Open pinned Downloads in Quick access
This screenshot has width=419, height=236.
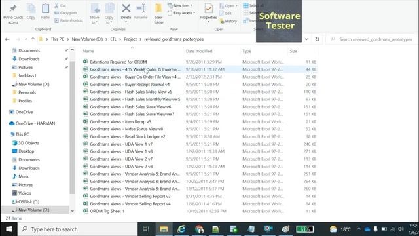(29, 59)
